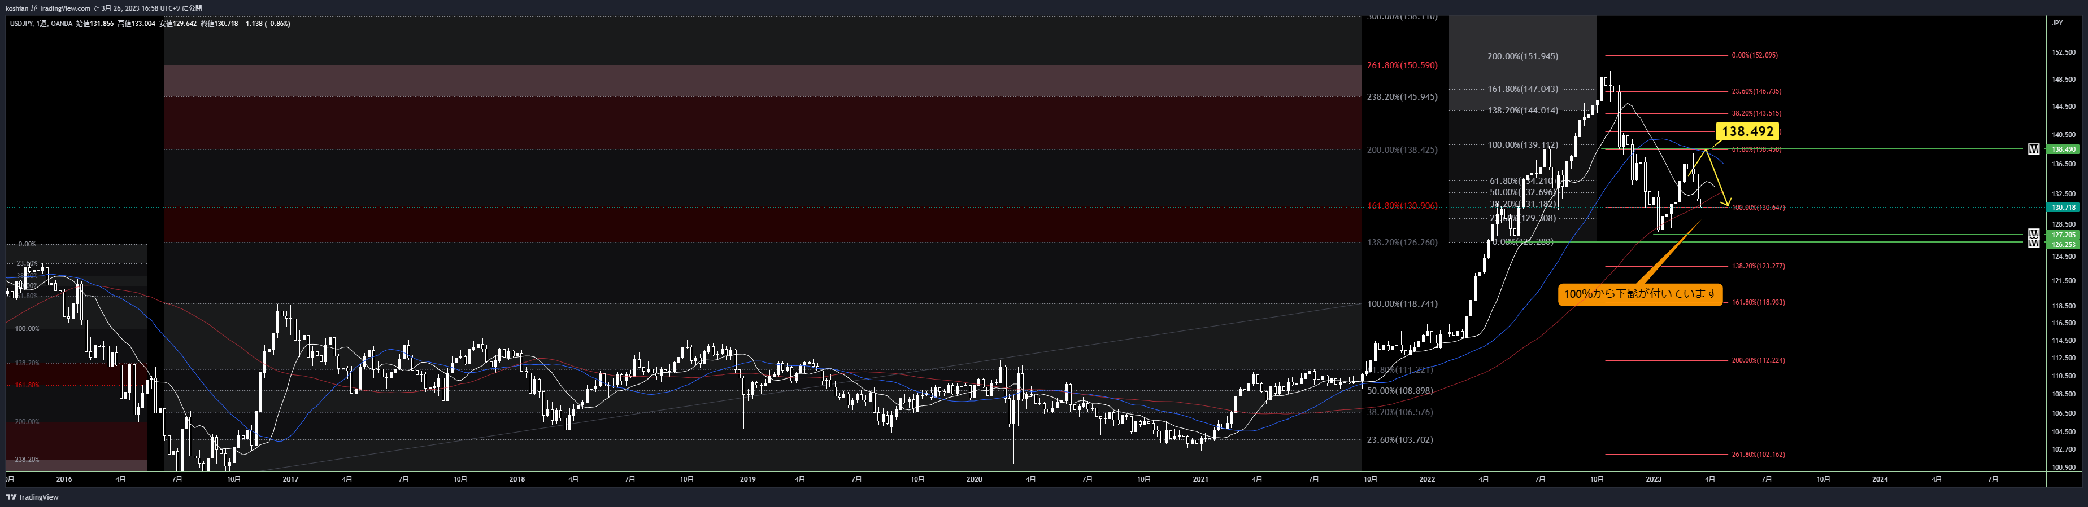Click the 23.60%(146.735) Fibonacci label

coord(1756,91)
